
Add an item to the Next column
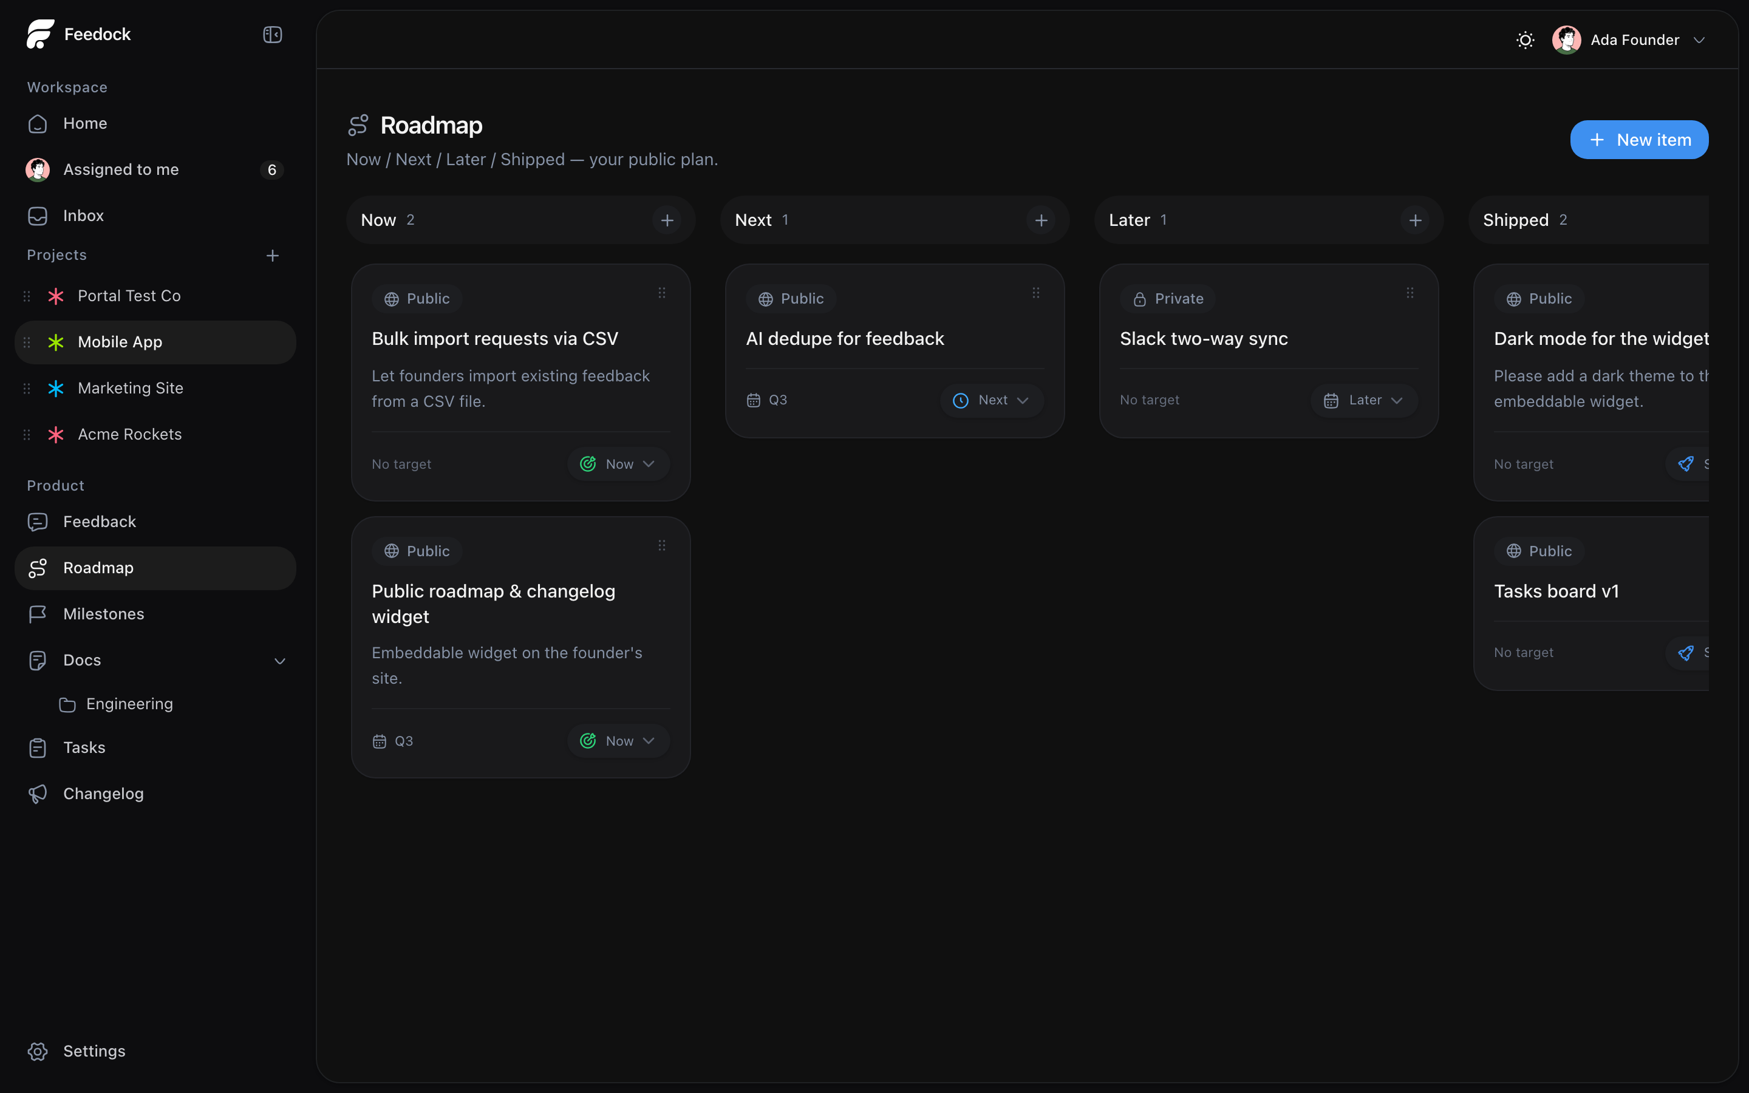click(1041, 220)
